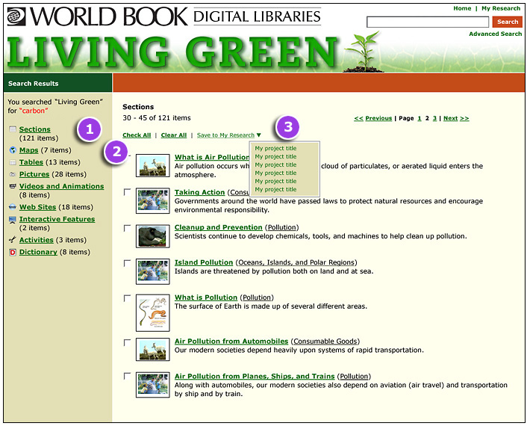Open Air Pollution from Automobiles article
The image size is (530, 429).
pos(231,342)
